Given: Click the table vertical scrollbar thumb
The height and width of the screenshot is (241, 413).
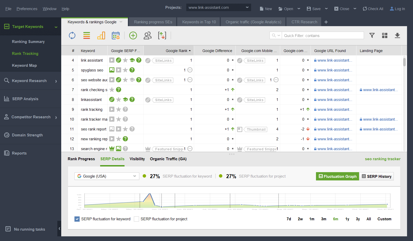Looking at the screenshot, I should (404, 62).
